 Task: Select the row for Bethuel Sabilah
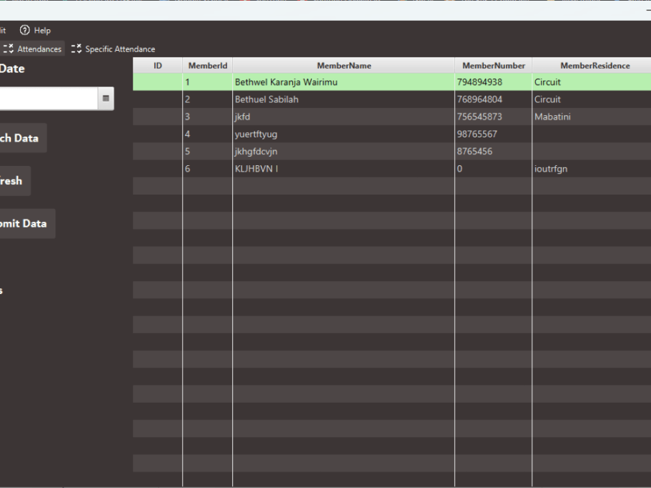(344, 99)
